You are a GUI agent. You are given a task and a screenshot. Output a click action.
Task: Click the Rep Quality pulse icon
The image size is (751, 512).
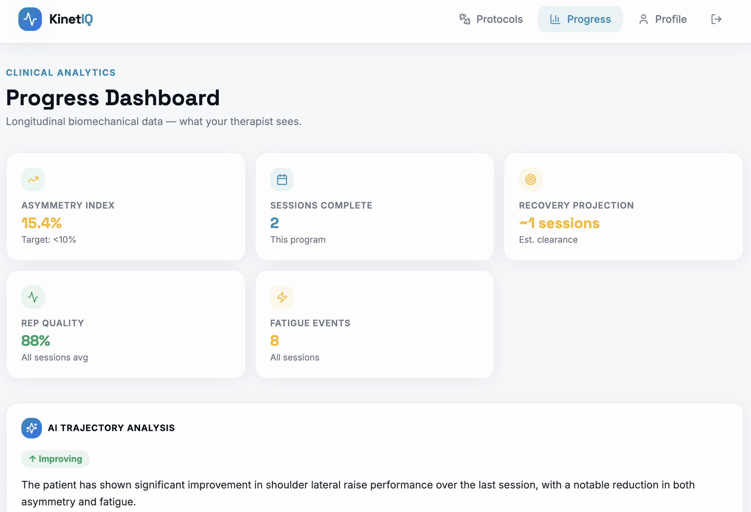[x=33, y=297]
